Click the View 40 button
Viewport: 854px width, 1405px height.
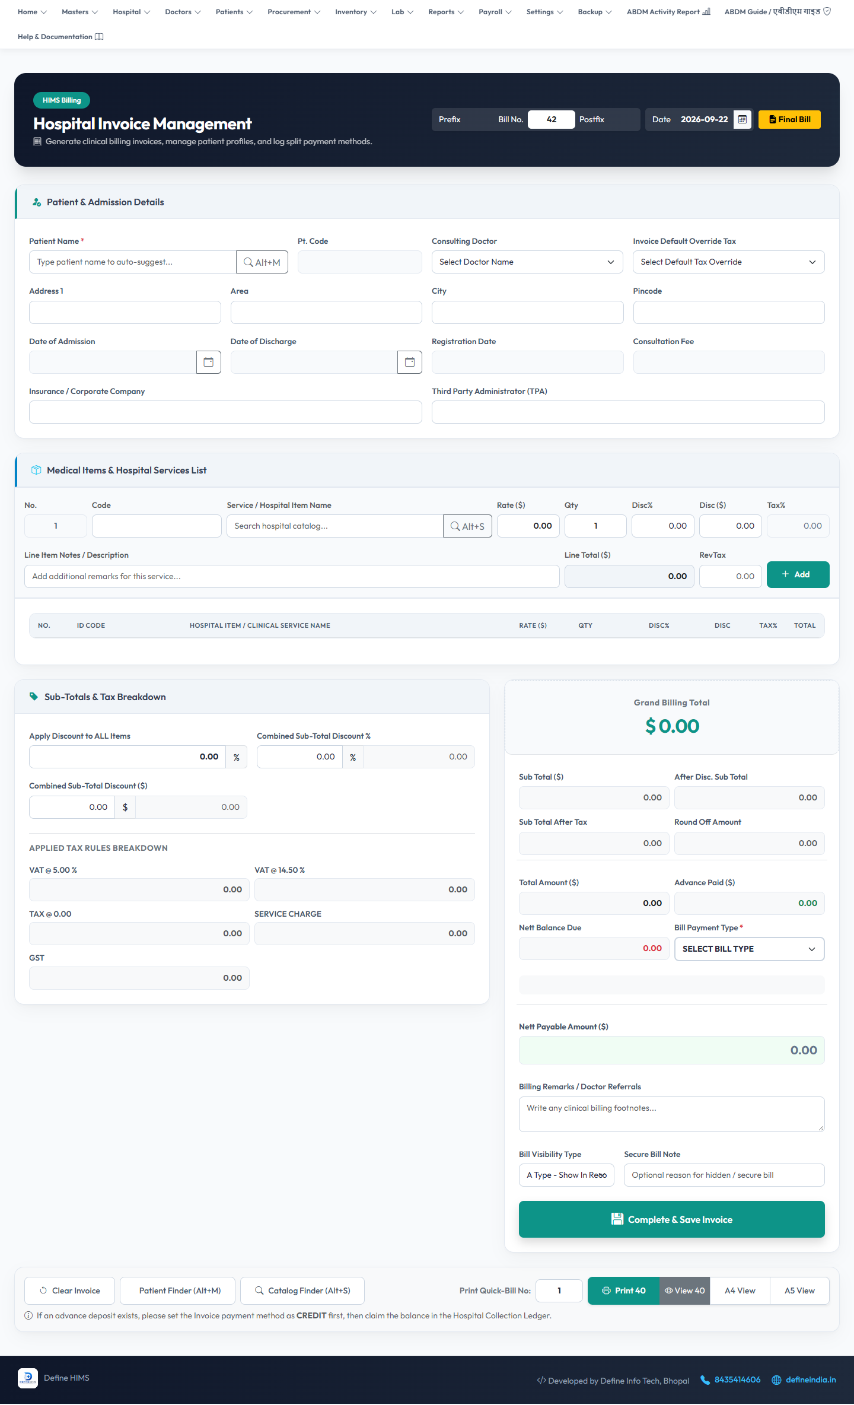684,1290
